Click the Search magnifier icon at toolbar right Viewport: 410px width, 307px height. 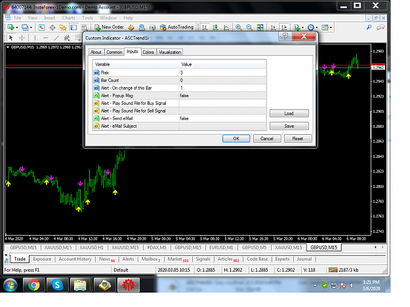point(369,27)
